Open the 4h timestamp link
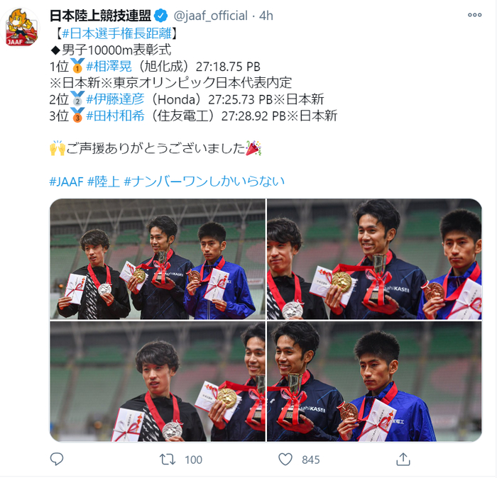Screen dimensions: 497x478 click(266, 16)
